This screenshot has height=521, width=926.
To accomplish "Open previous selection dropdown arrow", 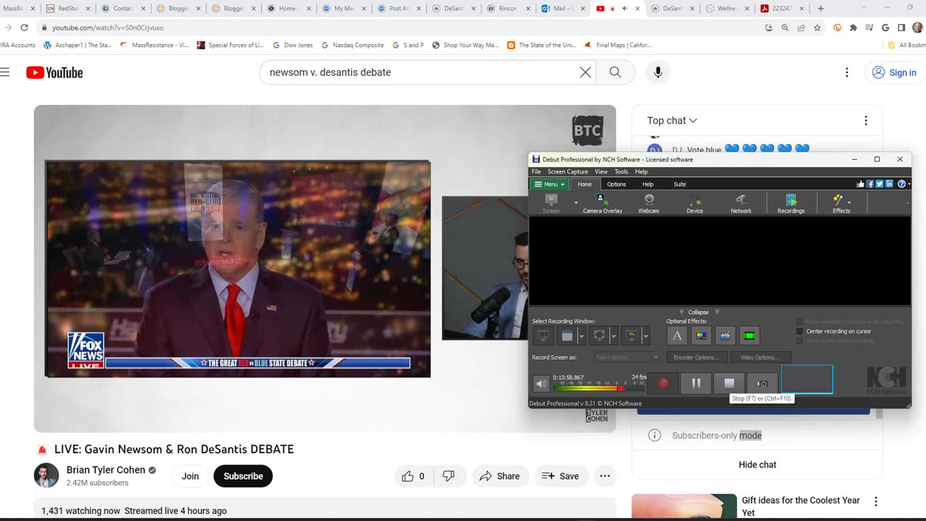I will click(x=645, y=336).
